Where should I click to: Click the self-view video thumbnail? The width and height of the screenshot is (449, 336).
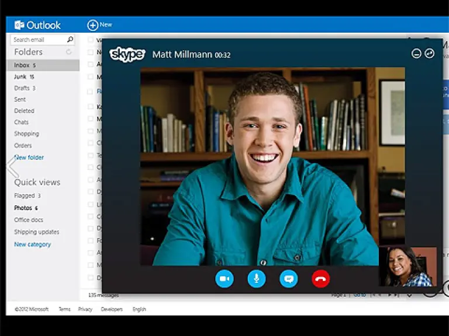[x=407, y=267]
